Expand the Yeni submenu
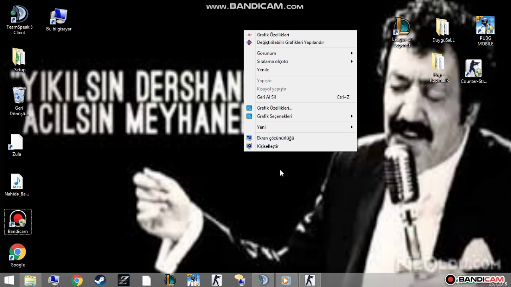 [x=300, y=127]
